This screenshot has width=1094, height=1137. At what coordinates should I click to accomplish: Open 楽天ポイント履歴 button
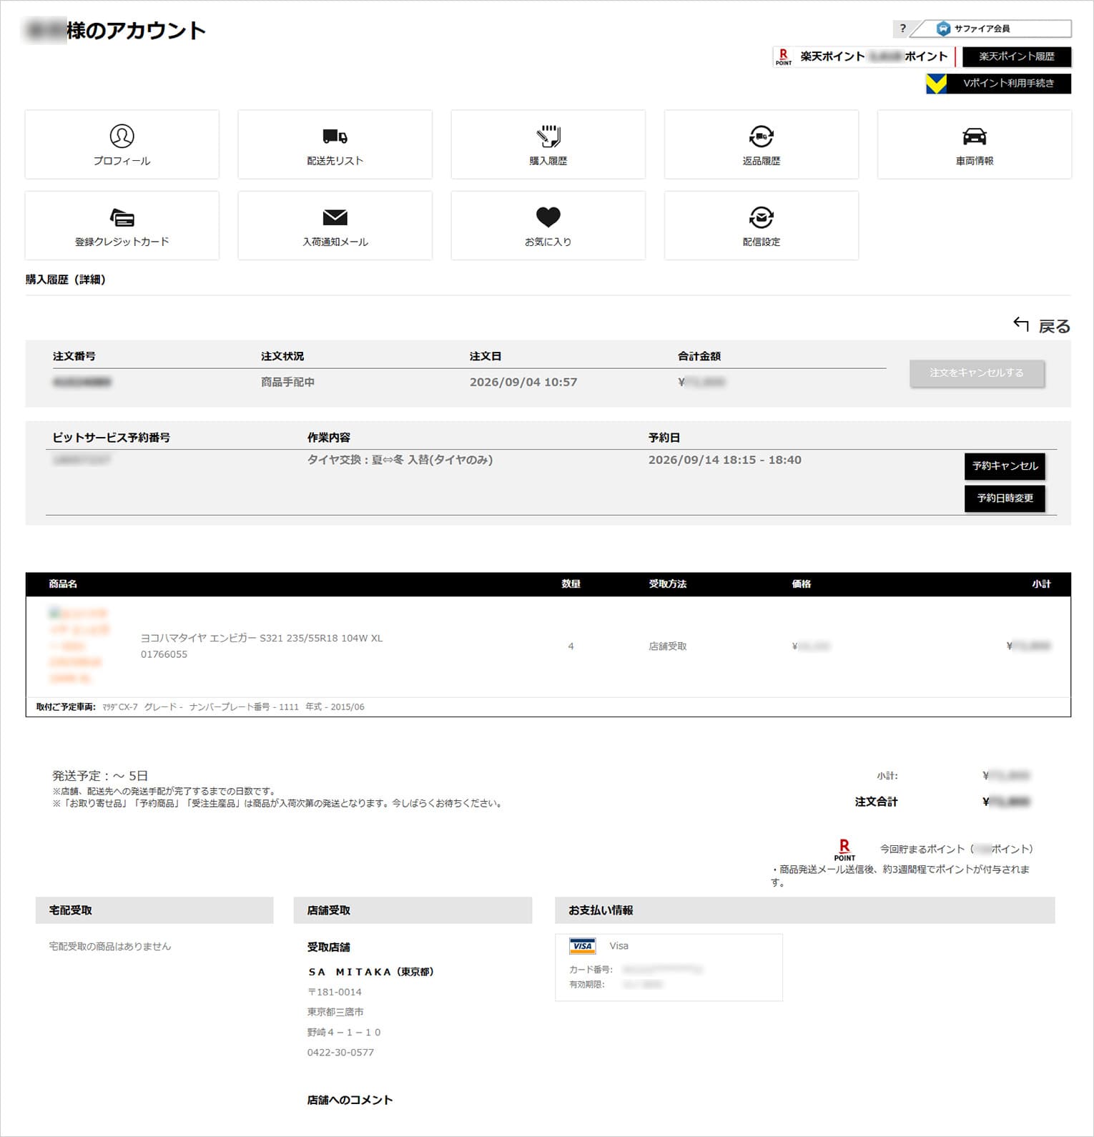click(1016, 56)
